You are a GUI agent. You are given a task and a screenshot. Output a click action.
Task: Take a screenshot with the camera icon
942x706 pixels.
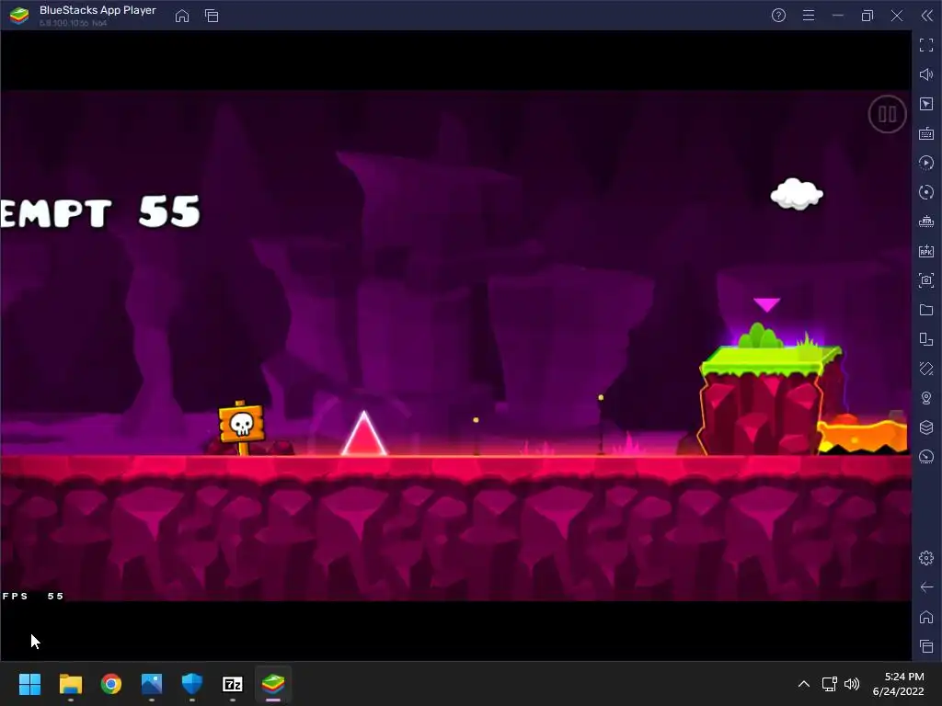coord(926,280)
